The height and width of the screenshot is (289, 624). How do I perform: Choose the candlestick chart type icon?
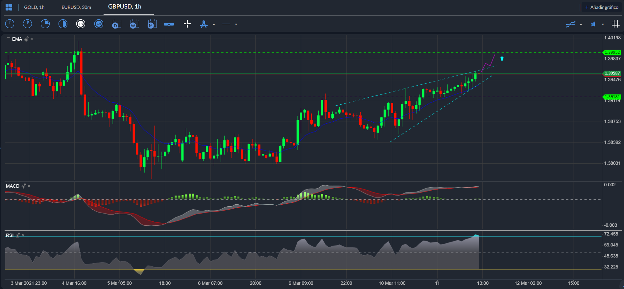click(593, 24)
